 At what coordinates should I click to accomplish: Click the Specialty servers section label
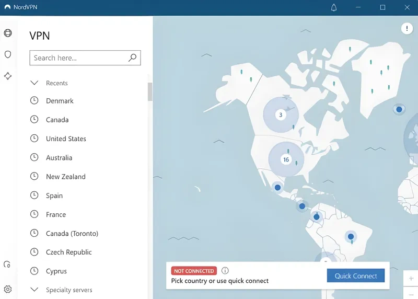pos(69,290)
